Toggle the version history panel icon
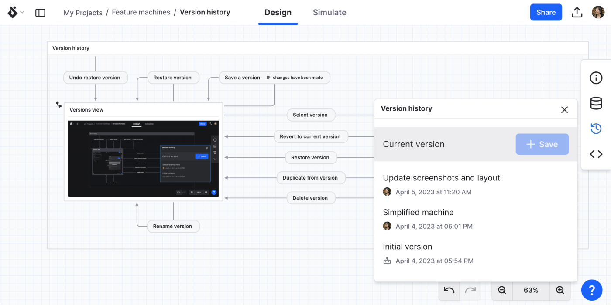 [x=596, y=129]
